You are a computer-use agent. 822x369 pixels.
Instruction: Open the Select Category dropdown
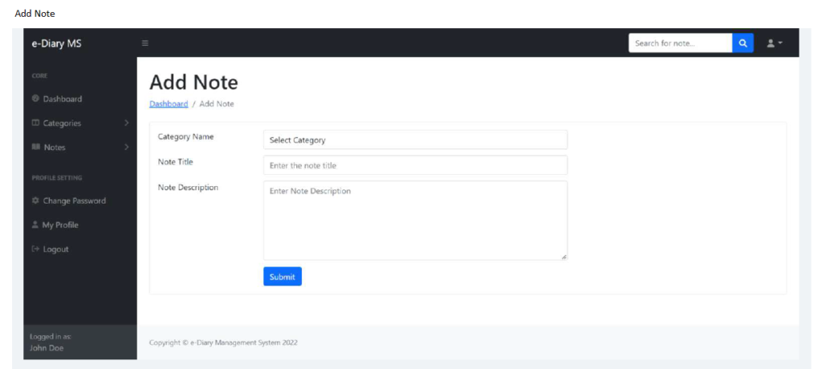point(415,140)
